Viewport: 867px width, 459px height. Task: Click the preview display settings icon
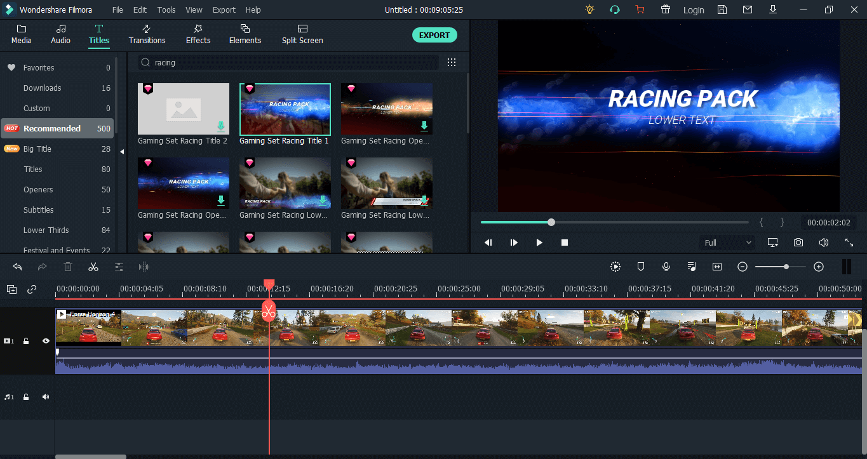pyautogui.click(x=773, y=243)
